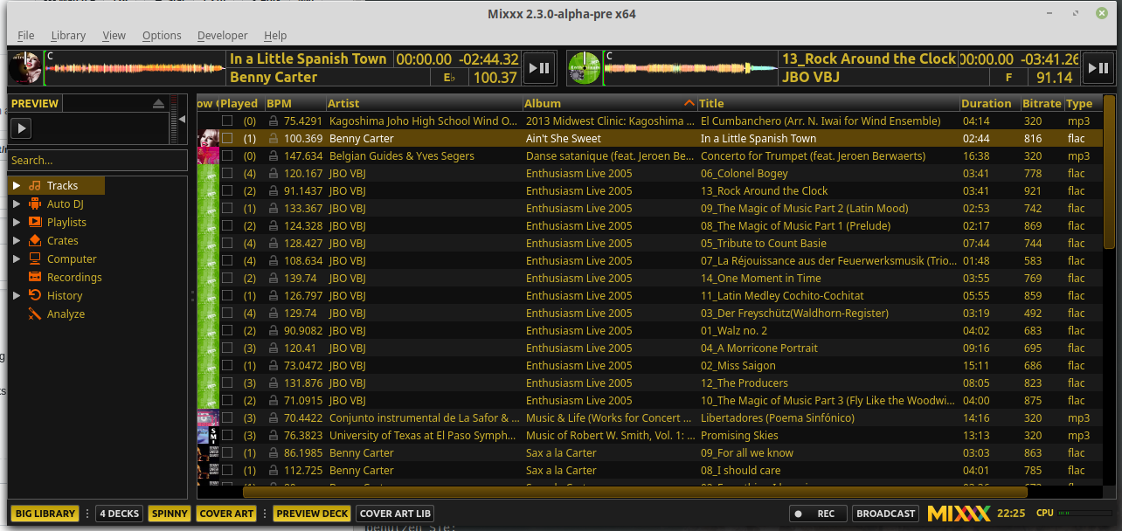1122x531 pixels.
Task: Expand the History tree node
Action: (x=16, y=296)
